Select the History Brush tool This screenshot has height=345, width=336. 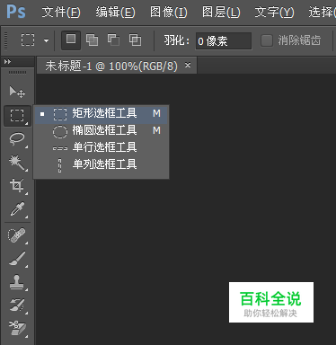17,305
